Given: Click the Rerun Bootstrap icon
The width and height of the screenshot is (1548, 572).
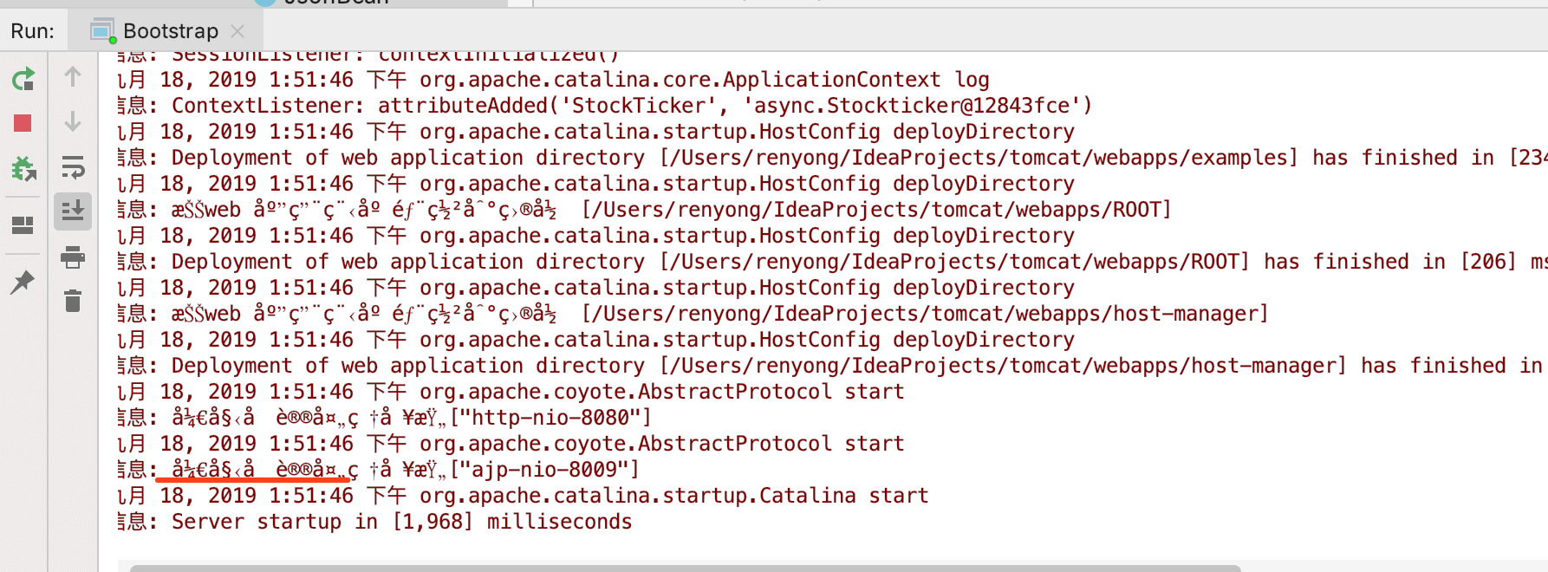Looking at the screenshot, I should pyautogui.click(x=23, y=80).
